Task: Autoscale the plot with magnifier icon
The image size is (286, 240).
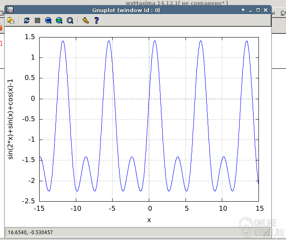Action: point(70,20)
